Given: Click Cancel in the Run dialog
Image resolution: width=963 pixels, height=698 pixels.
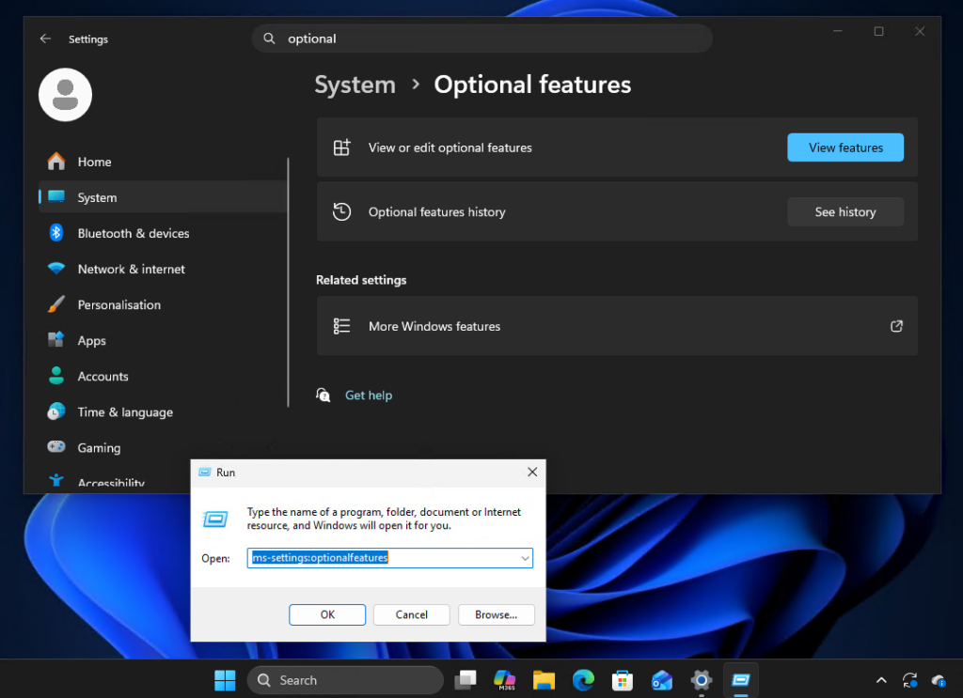Looking at the screenshot, I should click(412, 614).
